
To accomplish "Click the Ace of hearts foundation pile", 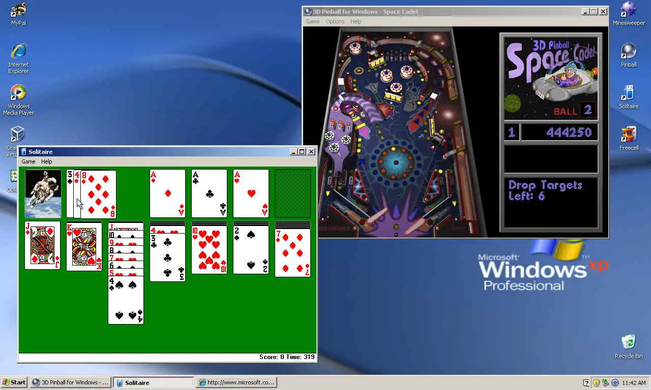I will point(251,194).
